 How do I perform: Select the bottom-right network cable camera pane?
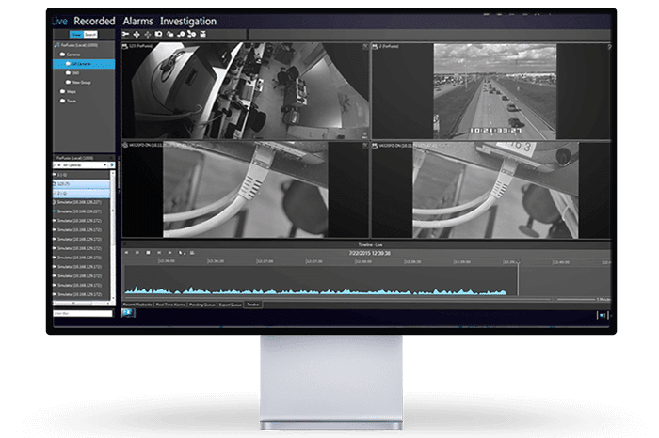[x=490, y=190]
